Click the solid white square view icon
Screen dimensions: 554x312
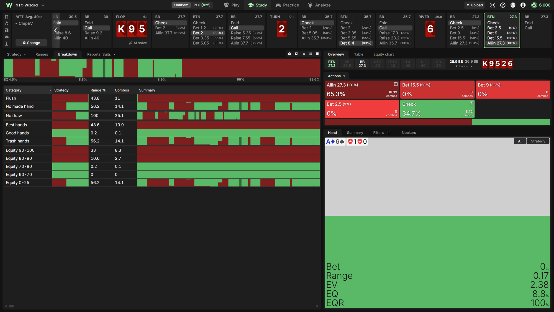317,54
